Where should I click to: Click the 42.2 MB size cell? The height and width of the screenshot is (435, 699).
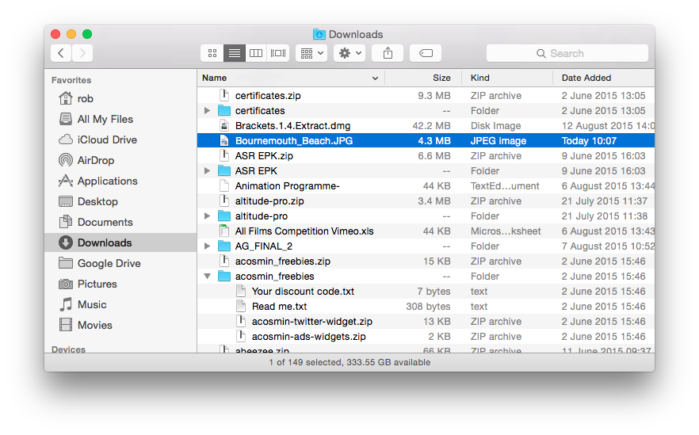tap(431, 126)
